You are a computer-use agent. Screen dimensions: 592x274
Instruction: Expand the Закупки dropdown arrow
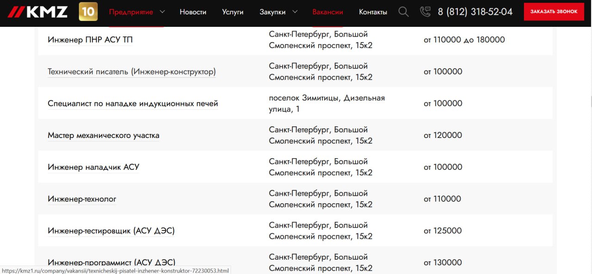click(x=295, y=12)
